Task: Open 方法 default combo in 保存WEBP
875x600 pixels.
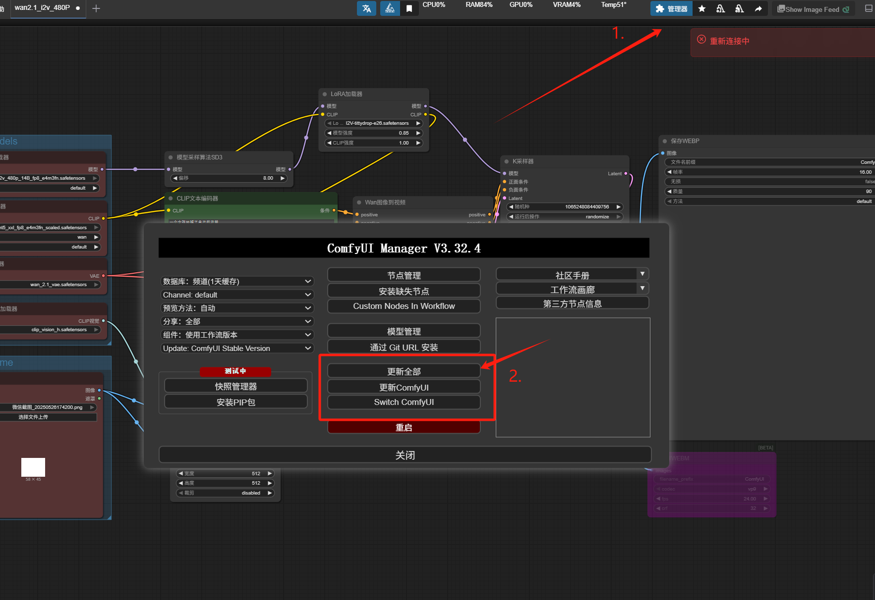Action: tap(769, 201)
